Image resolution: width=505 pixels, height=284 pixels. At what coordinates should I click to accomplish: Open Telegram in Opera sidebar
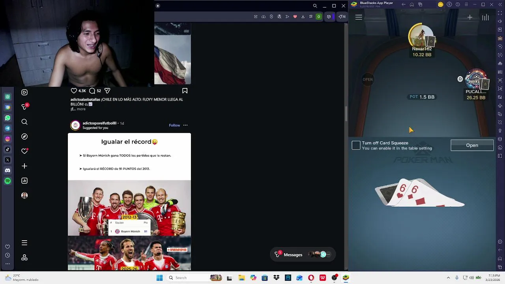(7, 128)
